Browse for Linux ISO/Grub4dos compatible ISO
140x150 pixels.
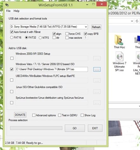tap(97, 92)
